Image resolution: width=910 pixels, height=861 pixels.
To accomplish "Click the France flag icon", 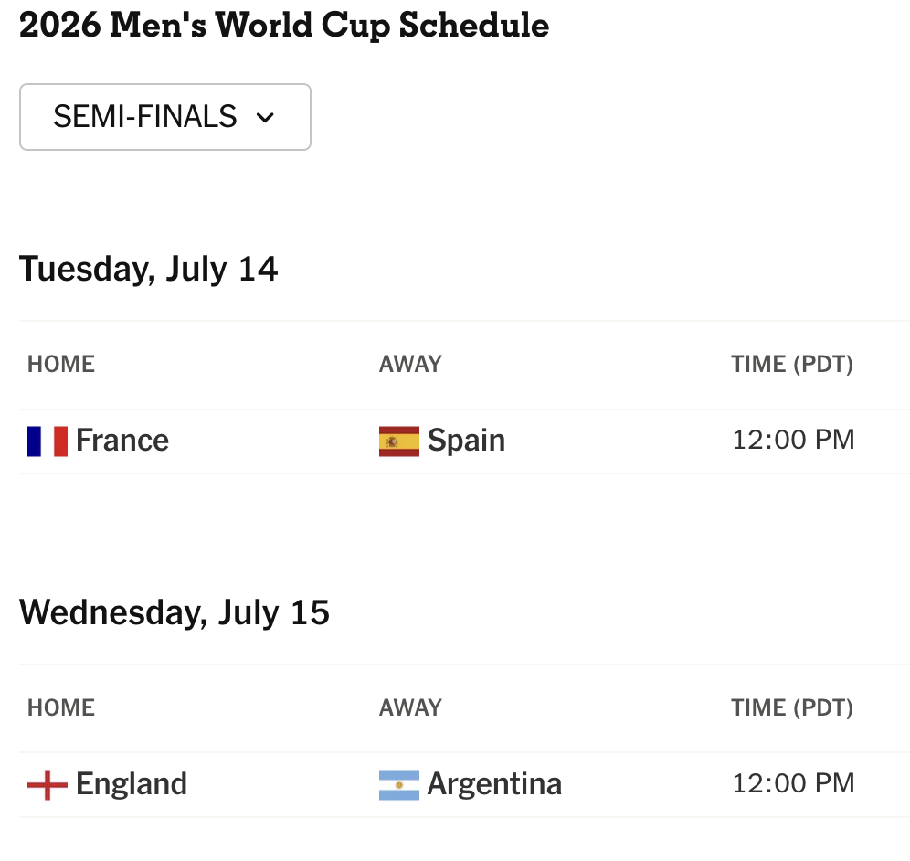I will [x=48, y=441].
